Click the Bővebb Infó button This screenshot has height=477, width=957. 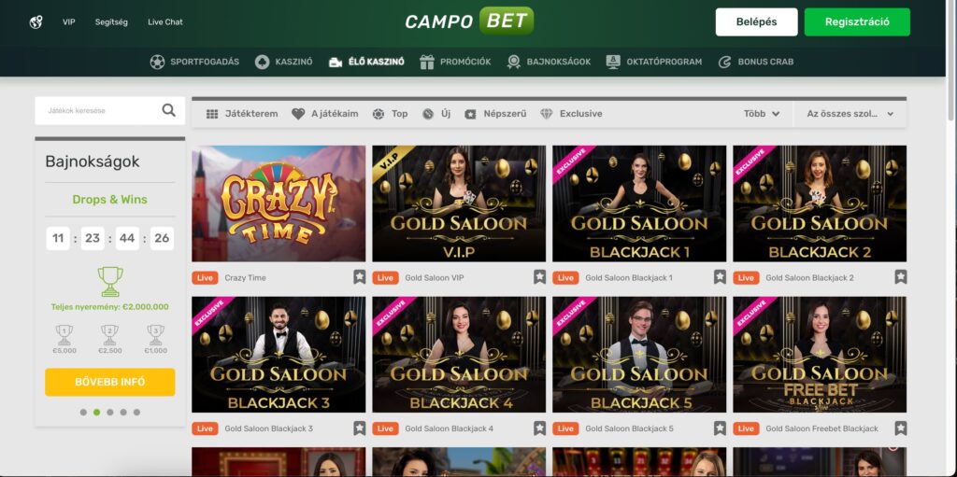pos(110,382)
